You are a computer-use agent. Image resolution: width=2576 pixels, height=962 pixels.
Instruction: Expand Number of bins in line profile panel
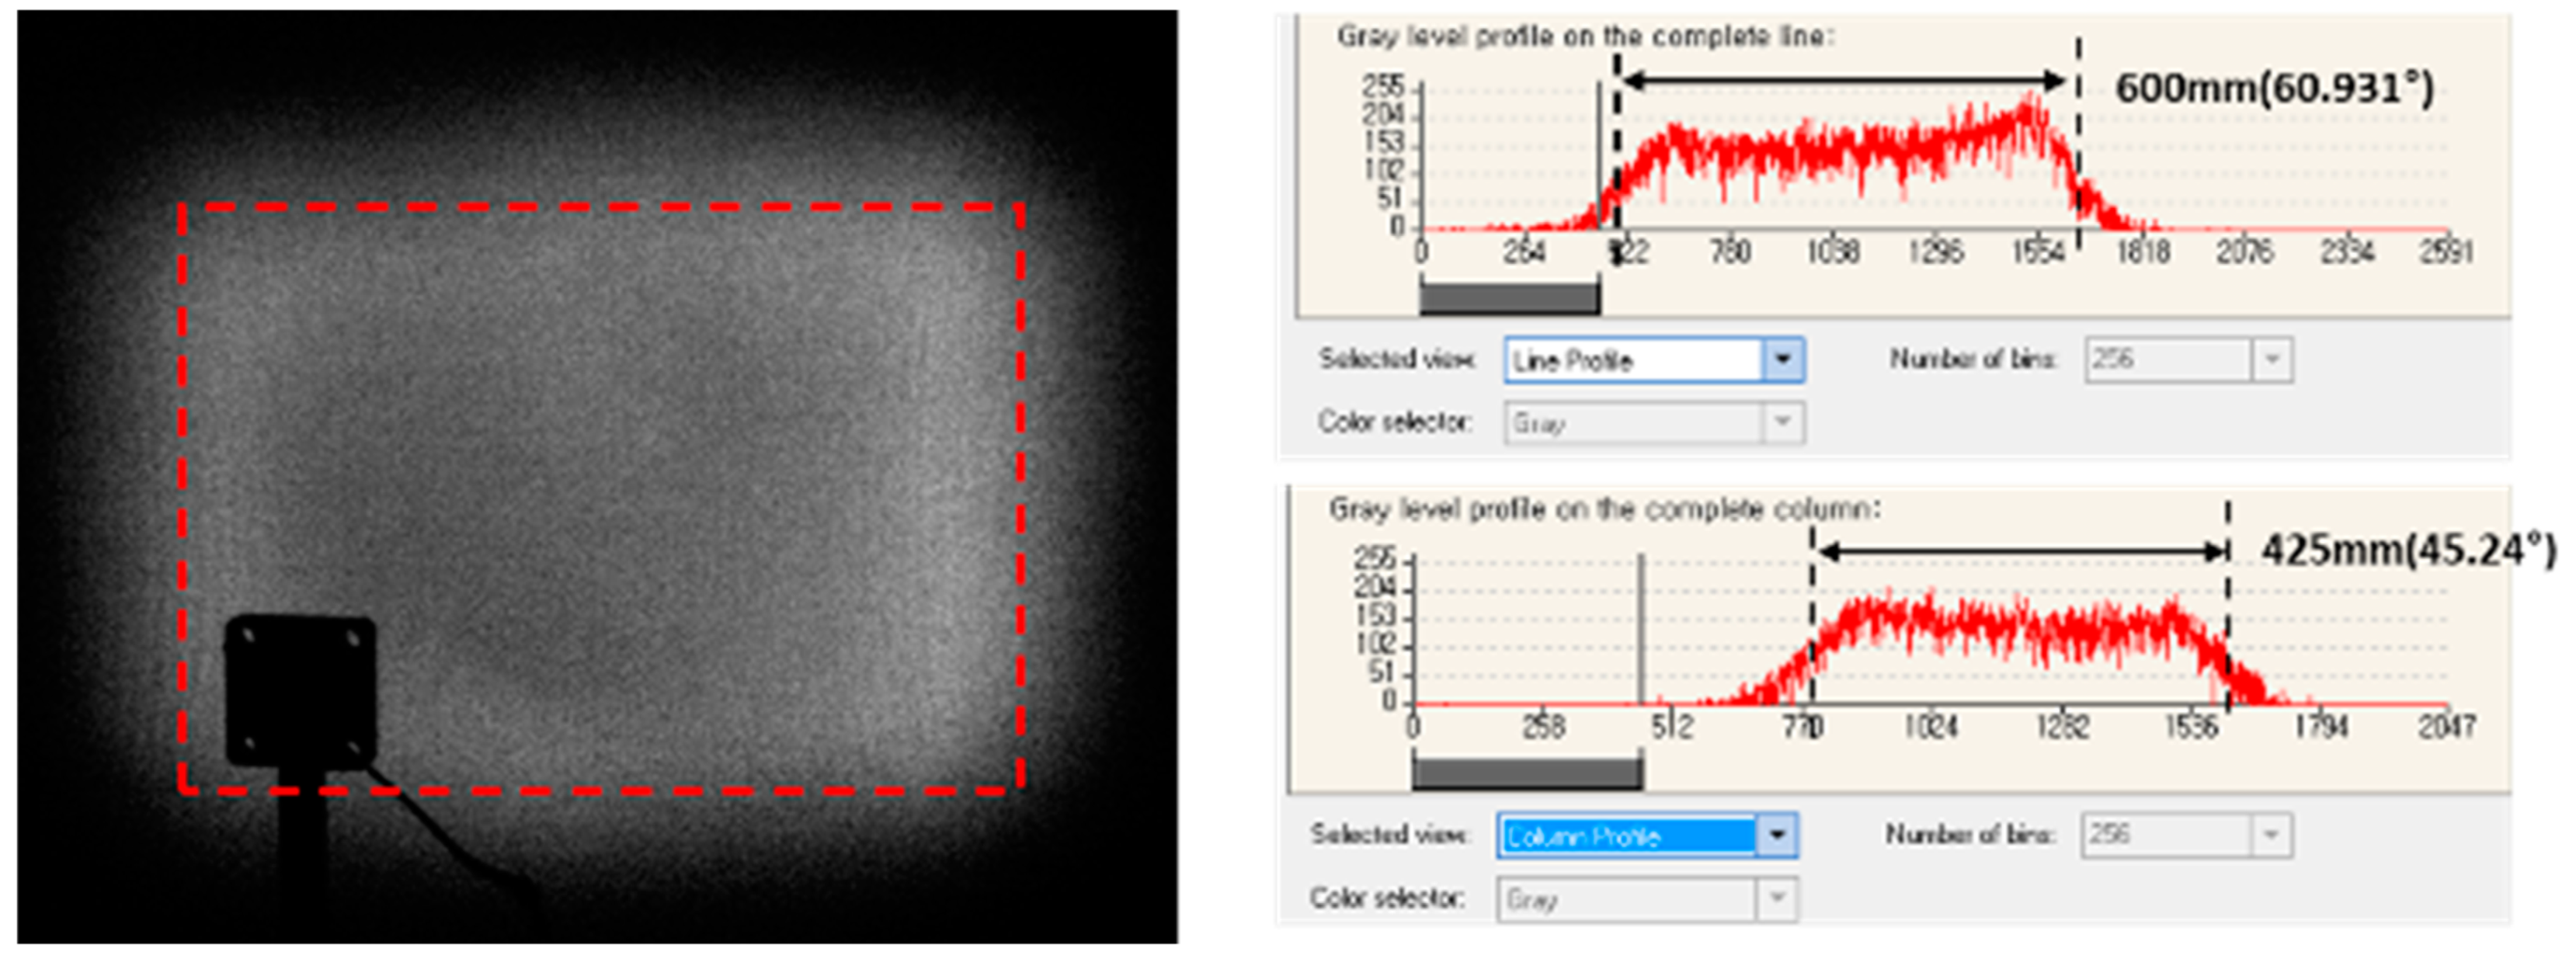pos(2271,360)
